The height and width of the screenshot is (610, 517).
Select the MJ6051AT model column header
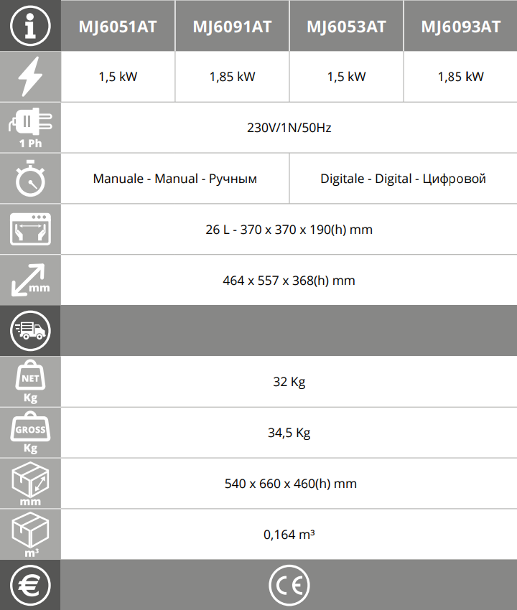(118, 27)
